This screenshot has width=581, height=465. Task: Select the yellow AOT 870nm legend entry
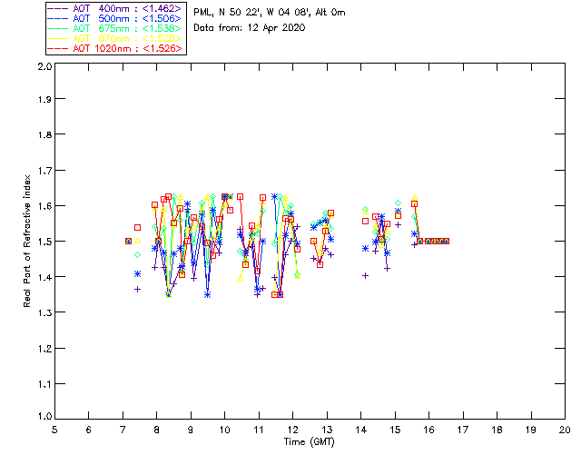[116, 38]
